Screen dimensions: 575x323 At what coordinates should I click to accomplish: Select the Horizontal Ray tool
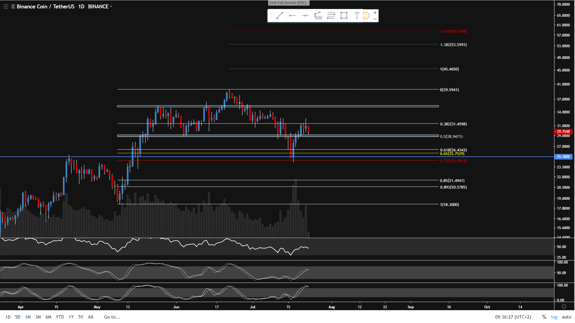tap(293, 16)
